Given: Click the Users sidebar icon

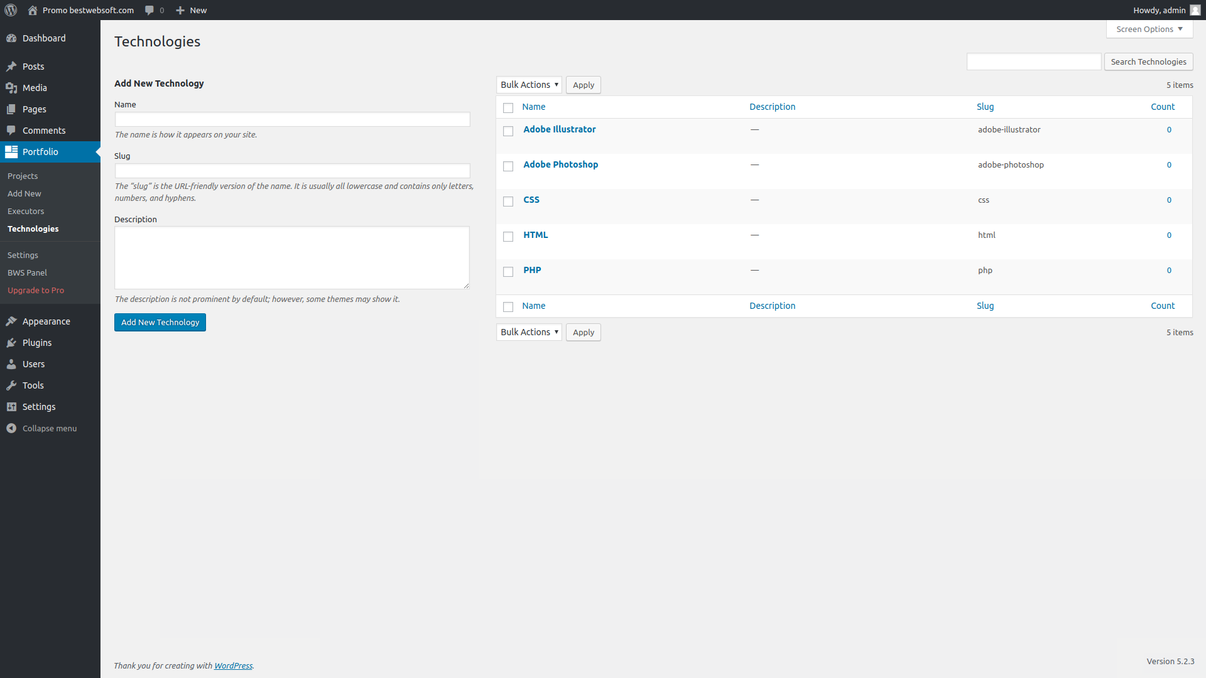Looking at the screenshot, I should (x=13, y=363).
